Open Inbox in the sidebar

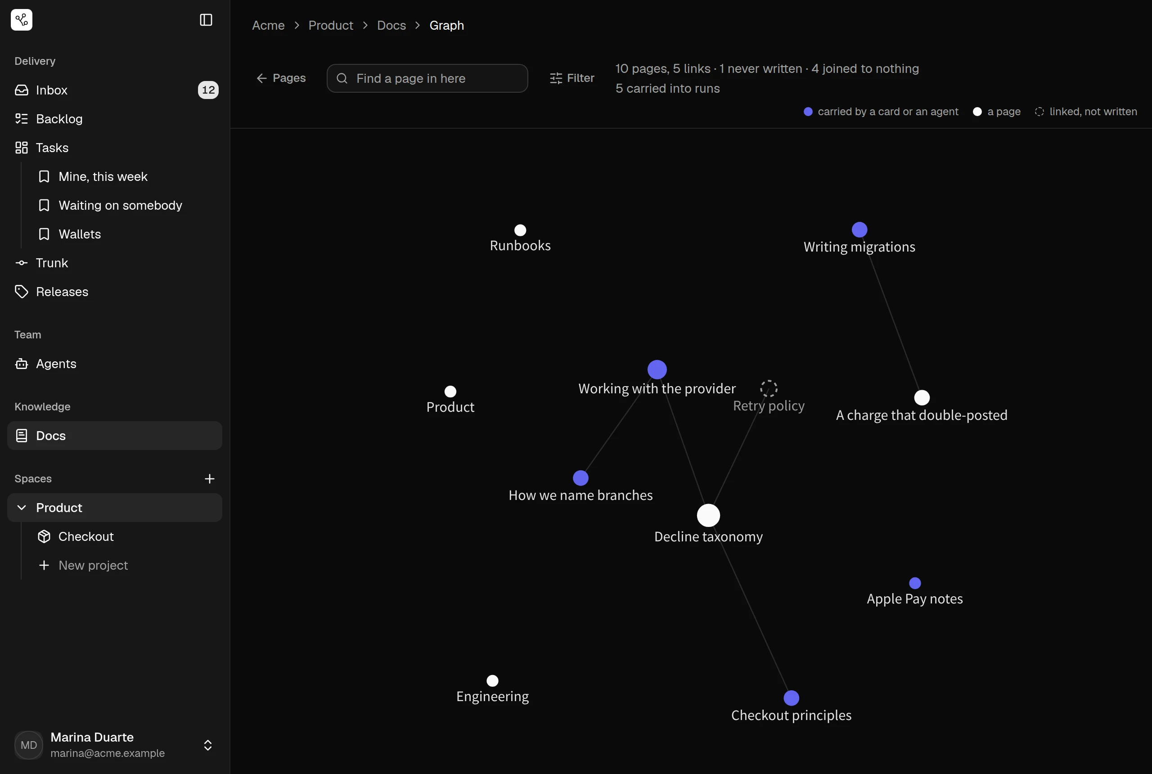(x=114, y=90)
